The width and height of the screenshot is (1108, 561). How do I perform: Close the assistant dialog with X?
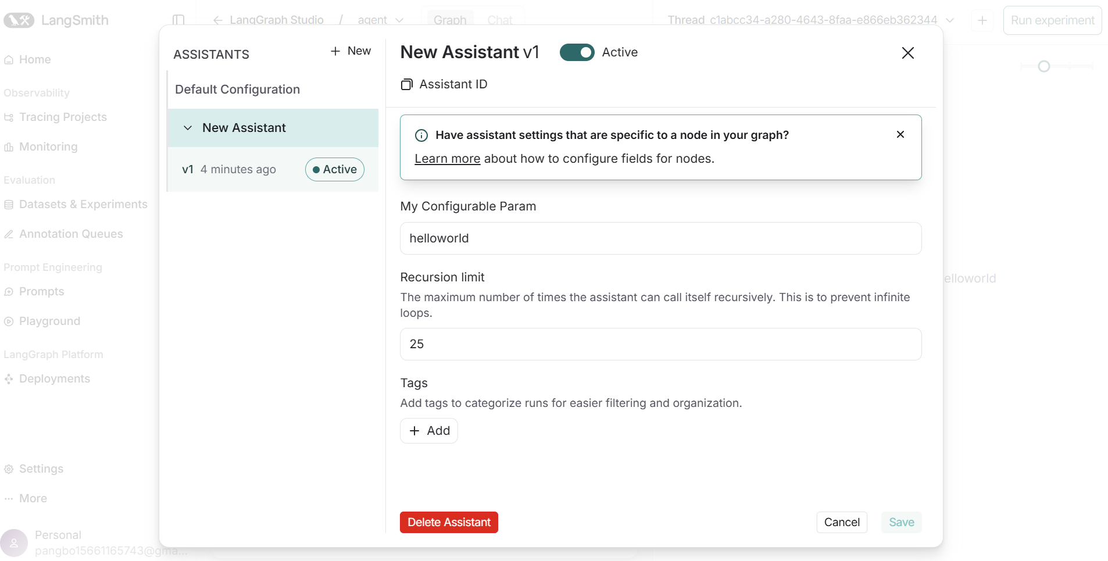[x=907, y=53]
